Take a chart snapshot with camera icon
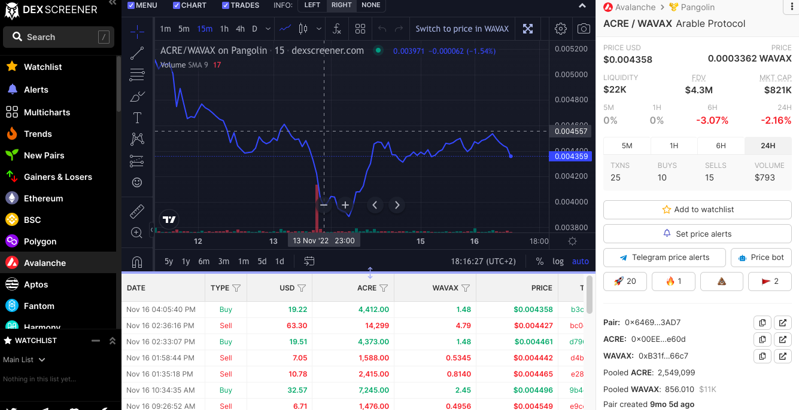 coord(583,29)
